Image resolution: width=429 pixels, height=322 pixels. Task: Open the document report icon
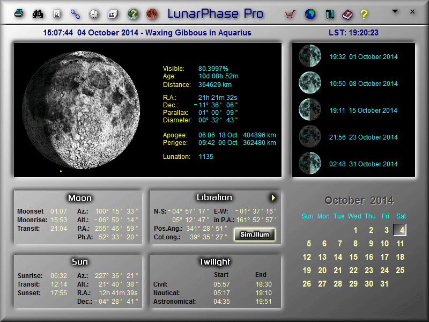(57, 13)
